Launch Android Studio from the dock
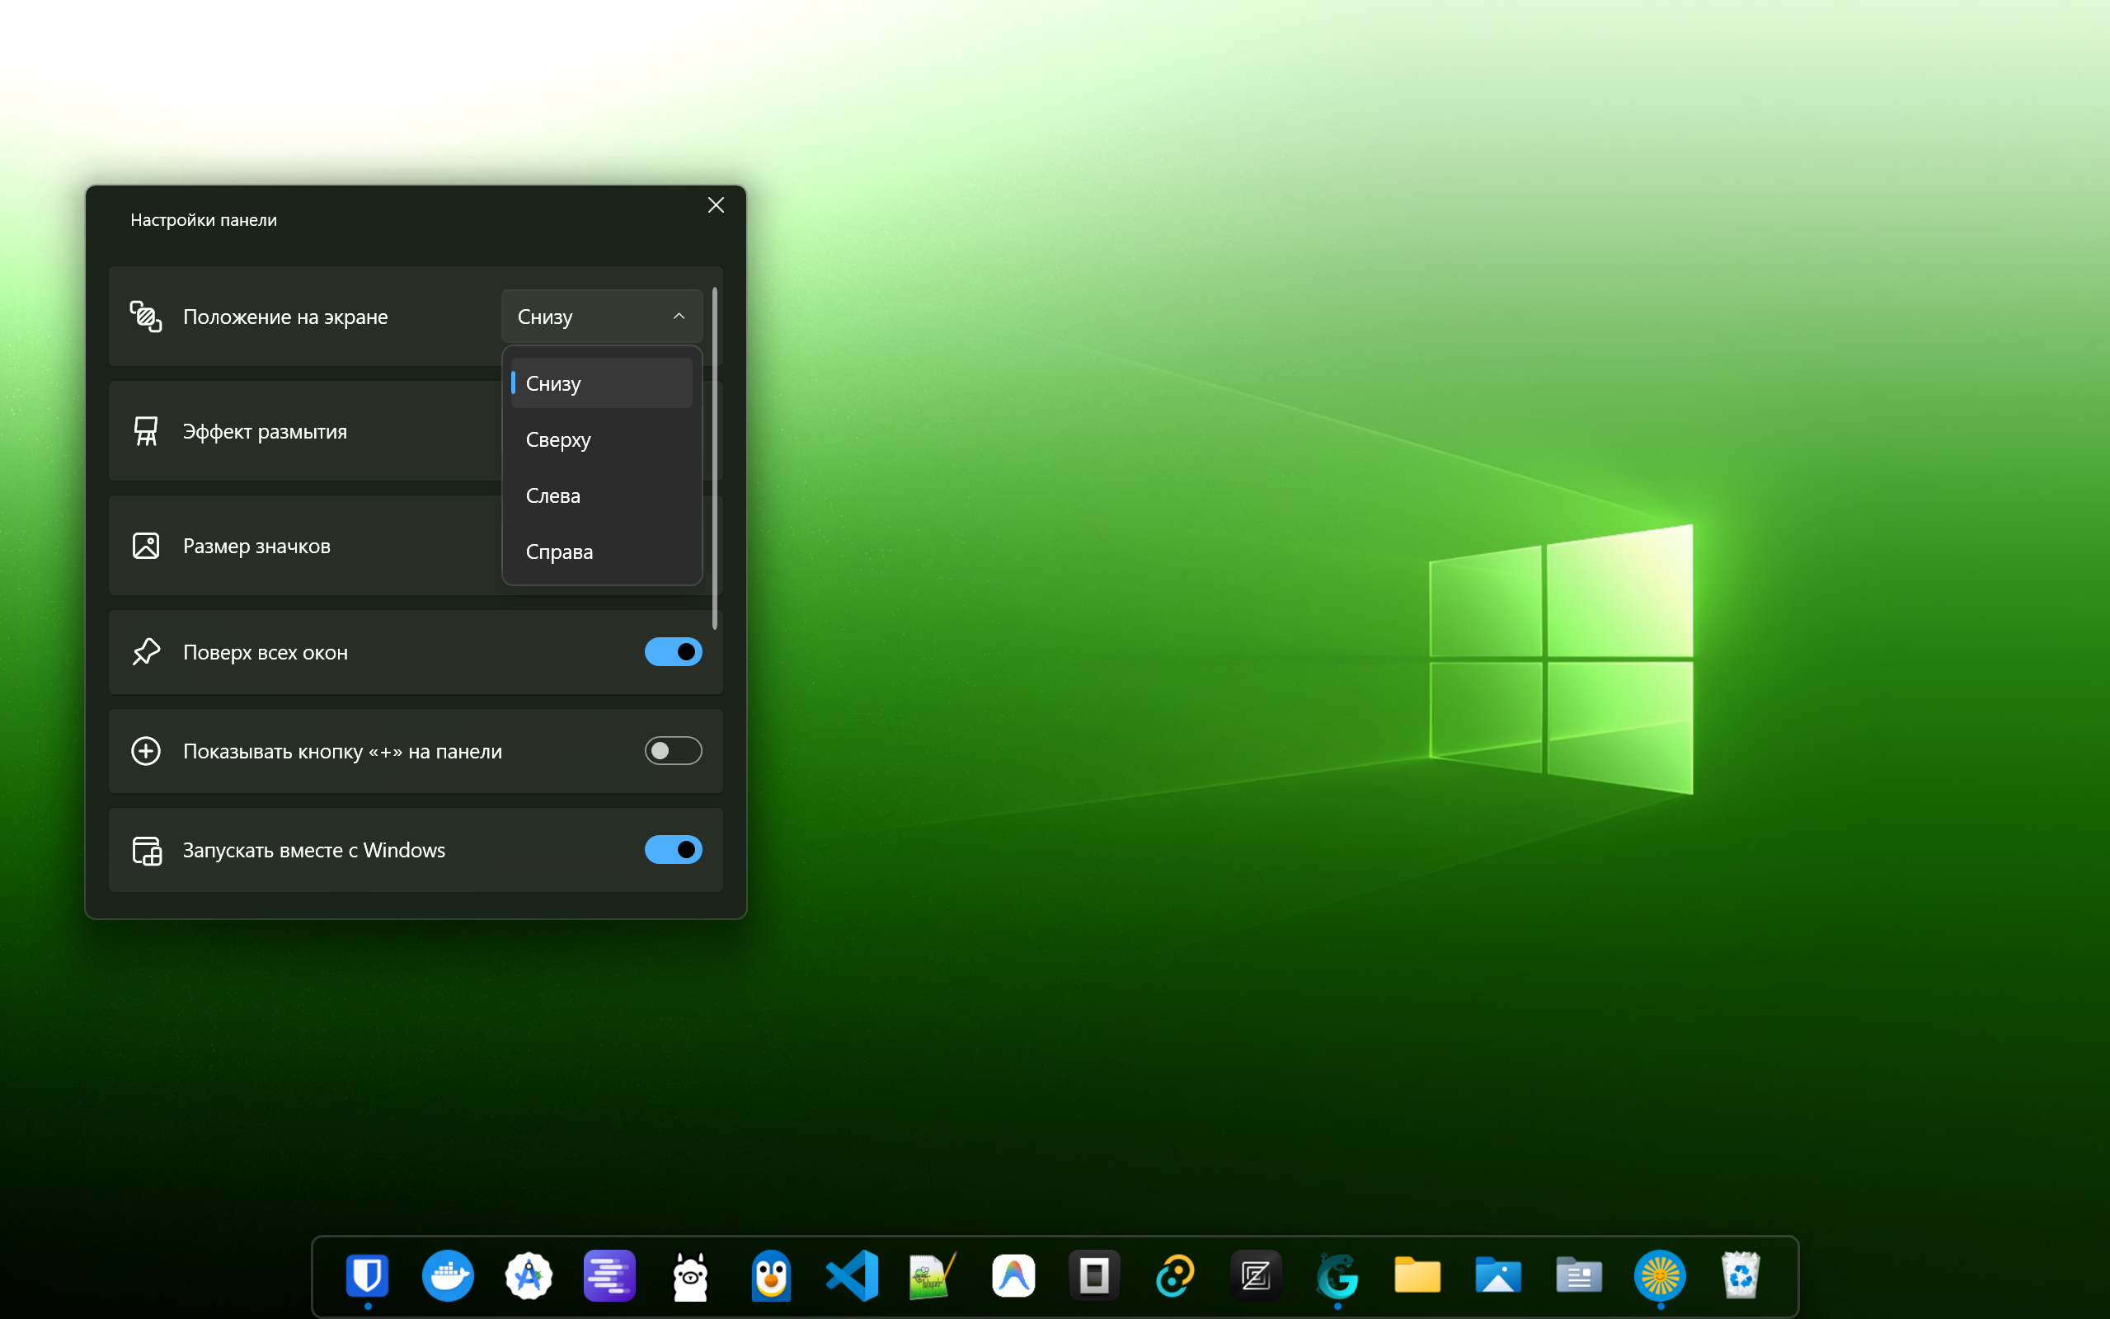 [529, 1275]
